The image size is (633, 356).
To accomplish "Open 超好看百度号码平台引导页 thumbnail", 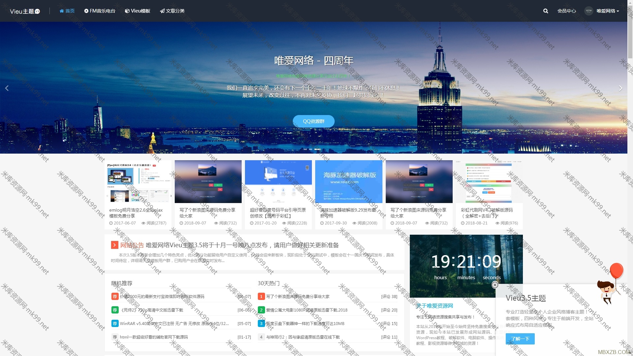I will [278, 182].
